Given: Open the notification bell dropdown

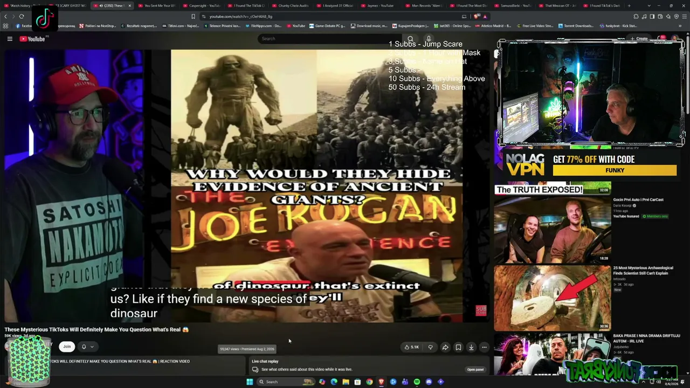Looking at the screenshot, I should pos(87,347).
